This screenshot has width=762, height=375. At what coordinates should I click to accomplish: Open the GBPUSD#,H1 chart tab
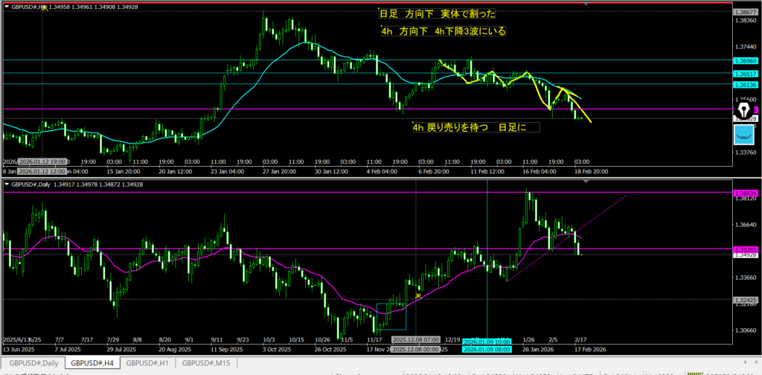[149, 362]
